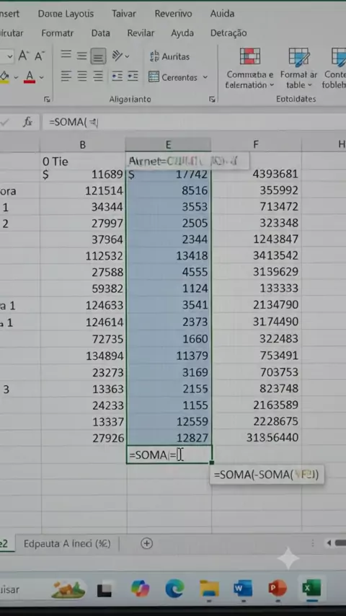Open the Cerentes merge dropdown

coord(205,77)
